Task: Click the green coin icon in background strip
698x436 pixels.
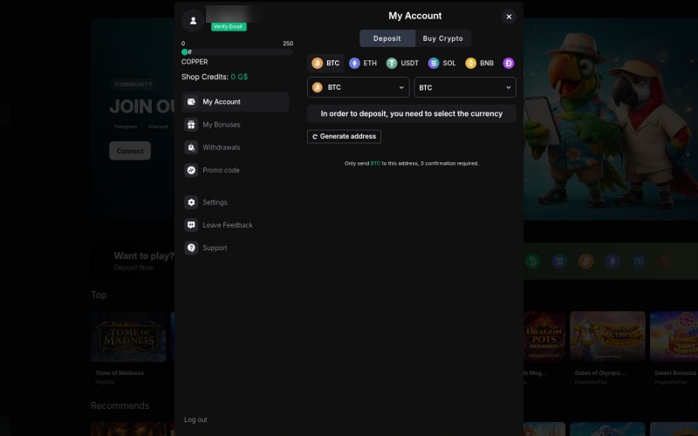Action: pos(533,261)
